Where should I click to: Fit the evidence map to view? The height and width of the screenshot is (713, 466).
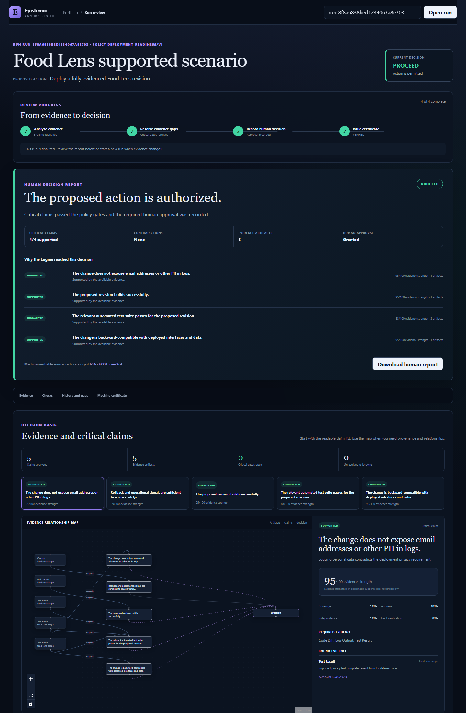coord(31,695)
